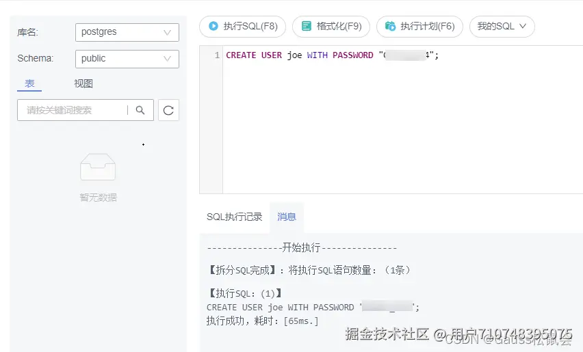
Task: Expand the 库名 postgres dropdown
Action: [127, 32]
